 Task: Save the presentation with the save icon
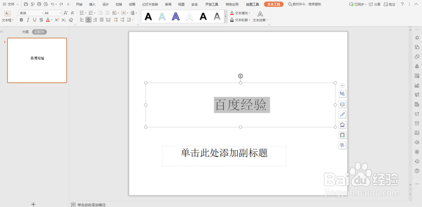26,4
